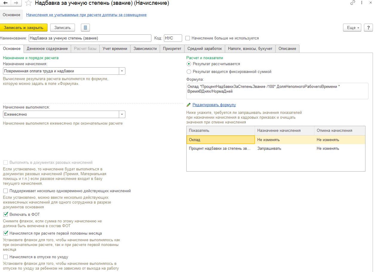
Task: Open the Зависимости tab
Action: point(145,48)
